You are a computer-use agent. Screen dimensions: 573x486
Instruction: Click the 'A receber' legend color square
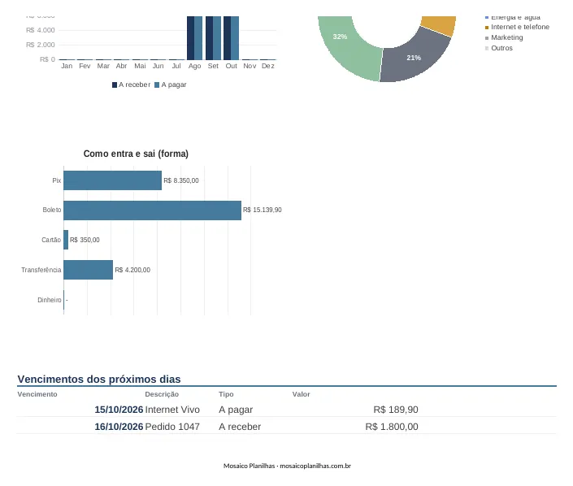pos(115,85)
